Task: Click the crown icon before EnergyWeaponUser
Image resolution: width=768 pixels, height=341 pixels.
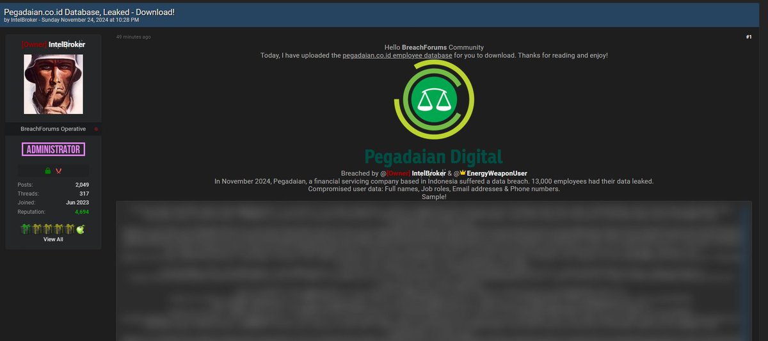Action: (463, 173)
